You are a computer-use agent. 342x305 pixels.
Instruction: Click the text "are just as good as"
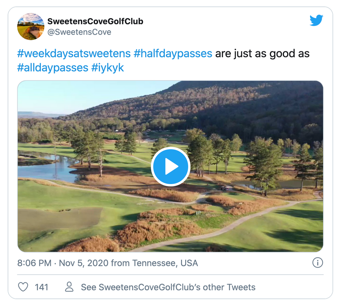(x=262, y=53)
